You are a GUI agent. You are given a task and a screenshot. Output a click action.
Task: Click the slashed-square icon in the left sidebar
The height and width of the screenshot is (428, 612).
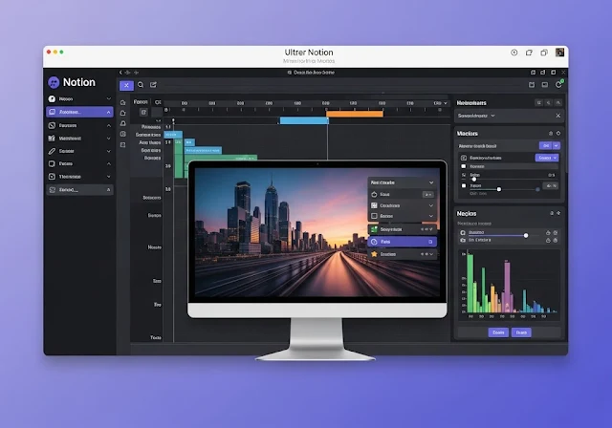(52, 125)
